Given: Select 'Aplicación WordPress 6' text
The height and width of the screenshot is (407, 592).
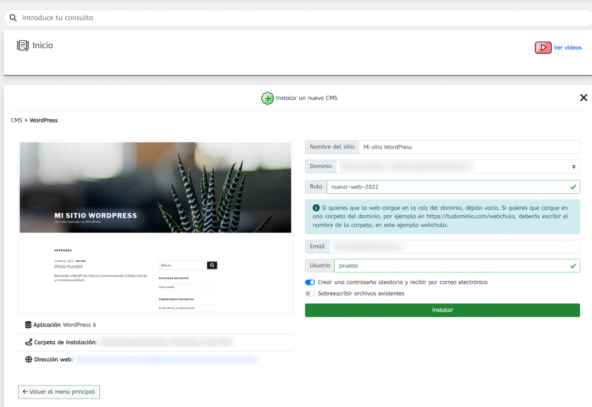Looking at the screenshot, I should [64, 325].
